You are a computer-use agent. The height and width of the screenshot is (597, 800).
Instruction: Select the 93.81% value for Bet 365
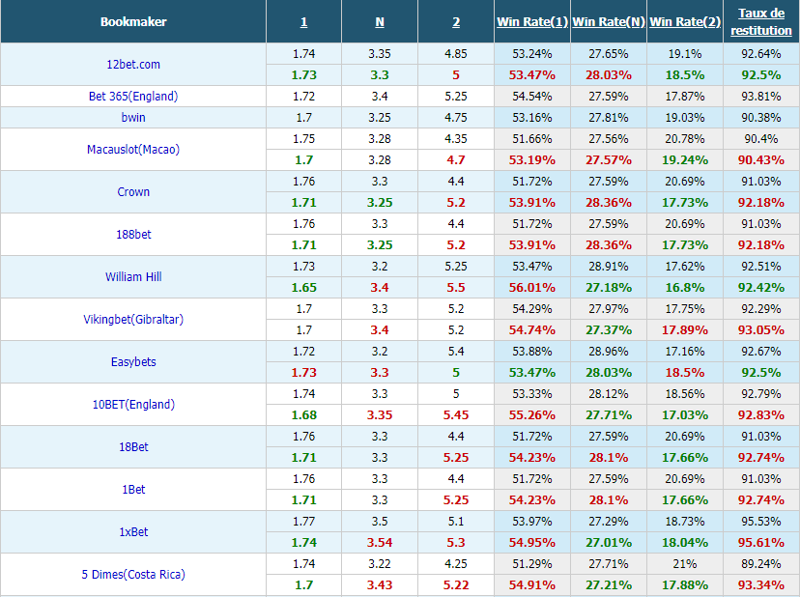pos(761,96)
